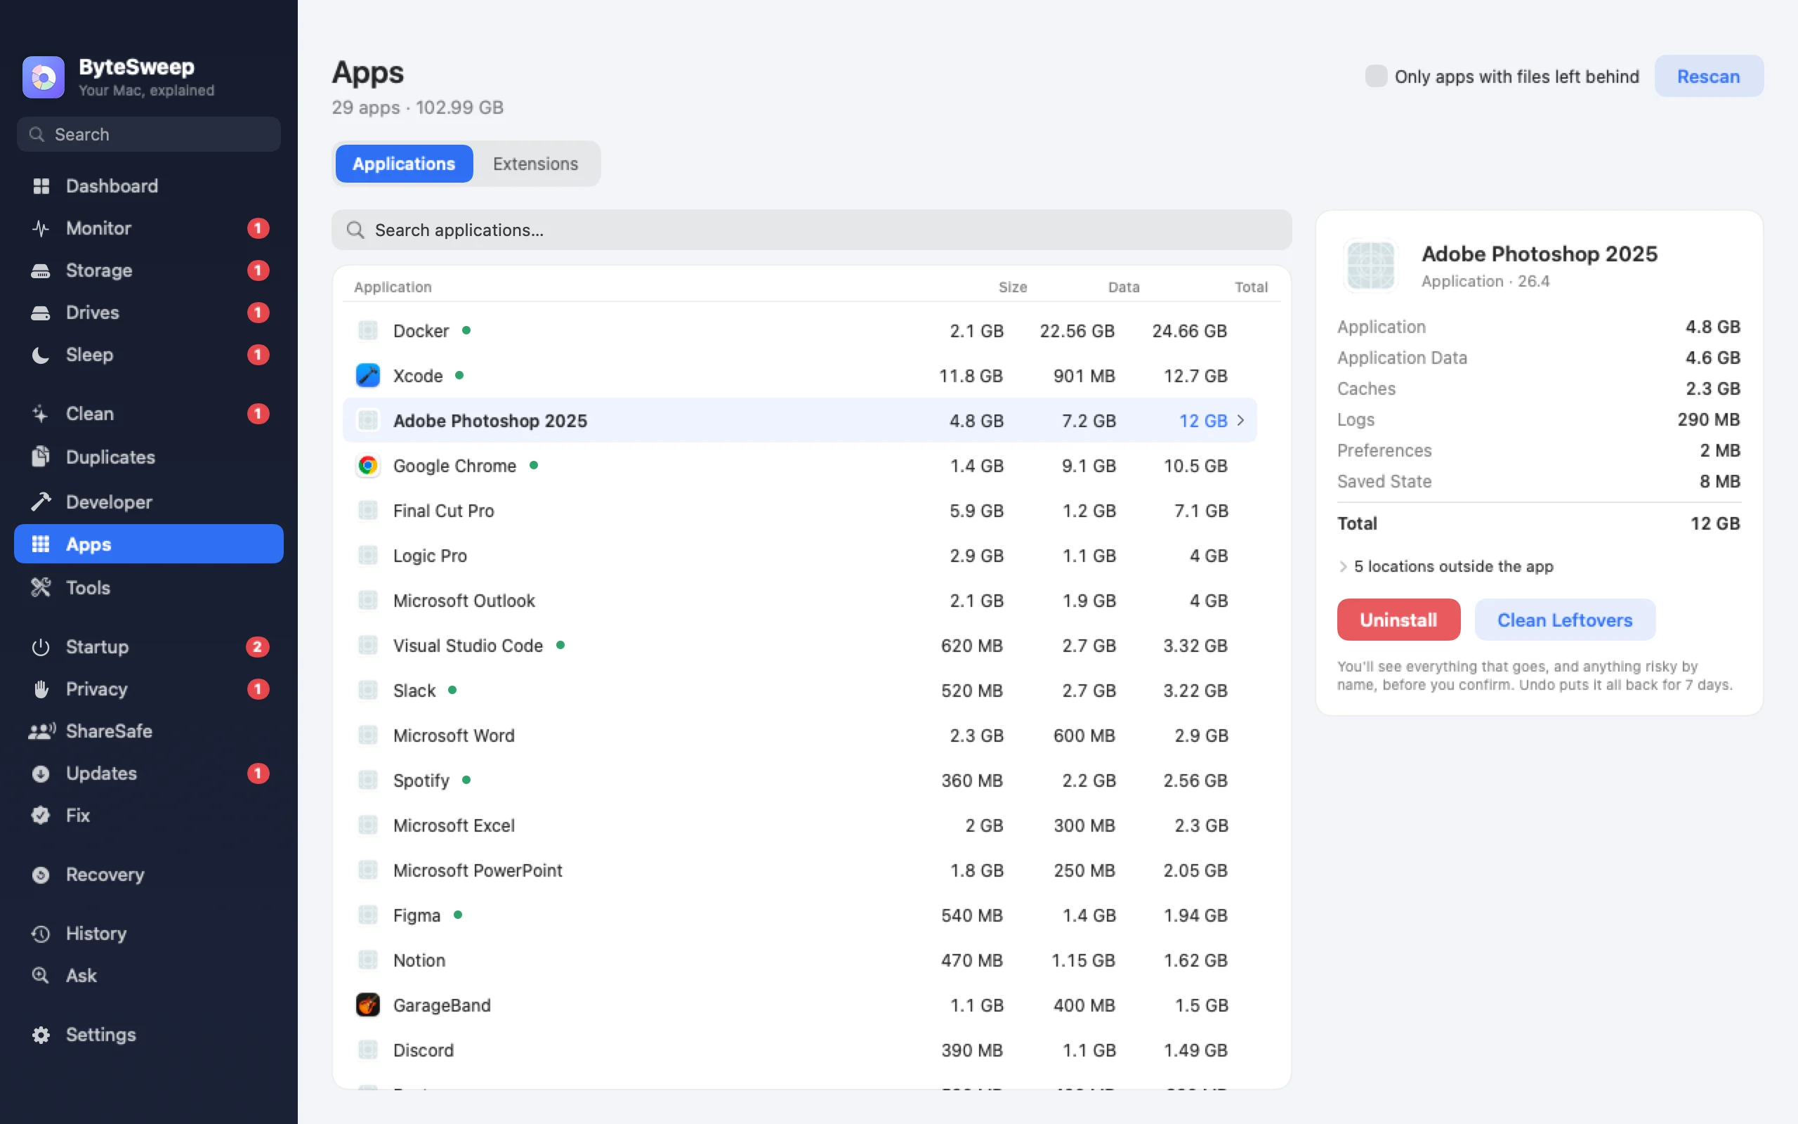Viewport: 1798px width, 1124px height.
Task: Click the red Uninstall button
Action: (1398, 619)
